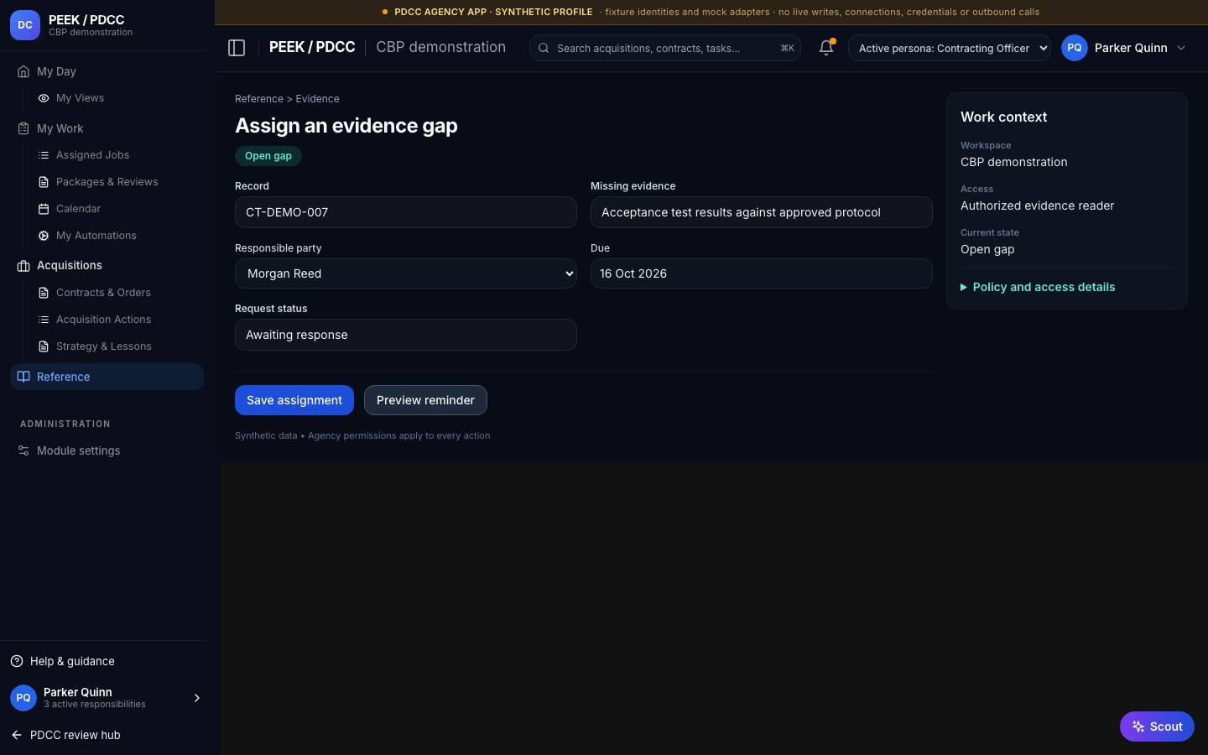Viewport: 1208px width, 755px height.
Task: Save the assignment
Action: point(294,400)
